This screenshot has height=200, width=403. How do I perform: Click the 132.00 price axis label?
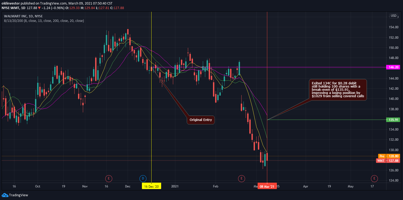pos(393,140)
